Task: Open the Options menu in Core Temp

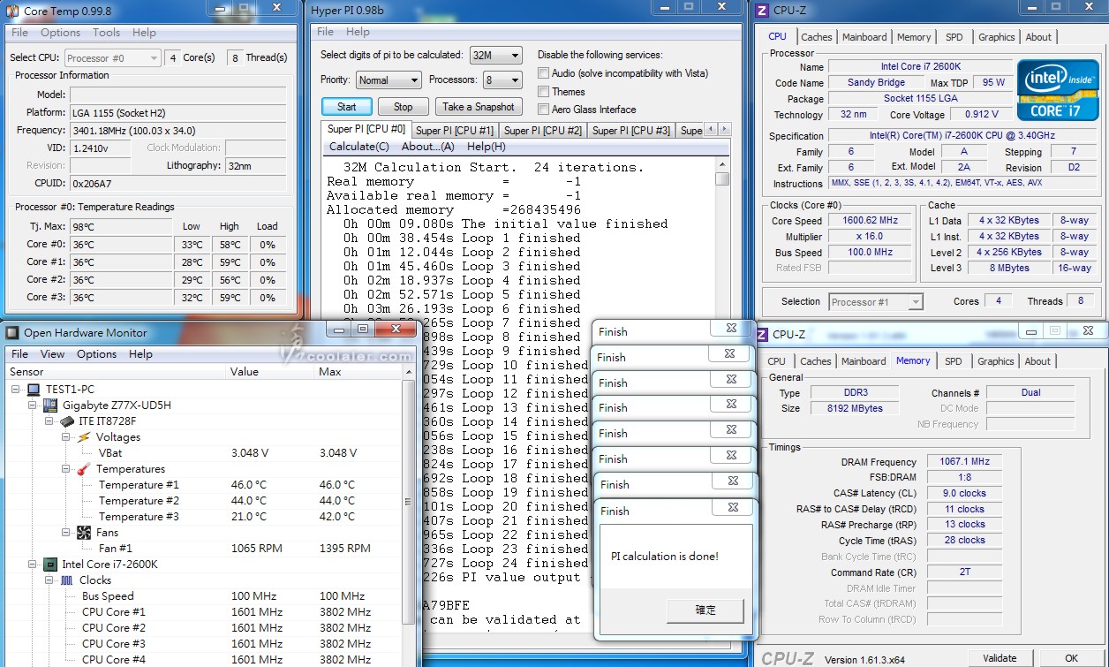Action: point(60,33)
